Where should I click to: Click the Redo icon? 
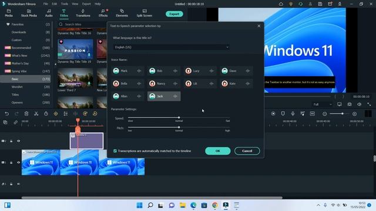pyautogui.click(x=16, y=114)
